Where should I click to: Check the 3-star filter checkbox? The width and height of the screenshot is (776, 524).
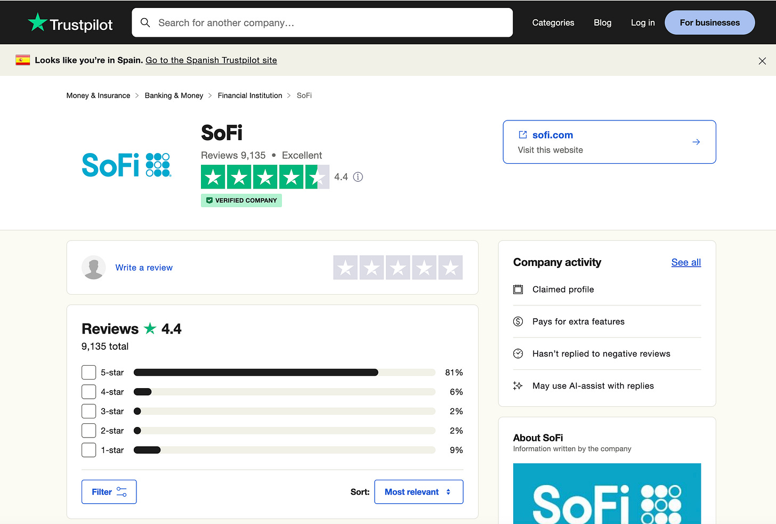89,411
